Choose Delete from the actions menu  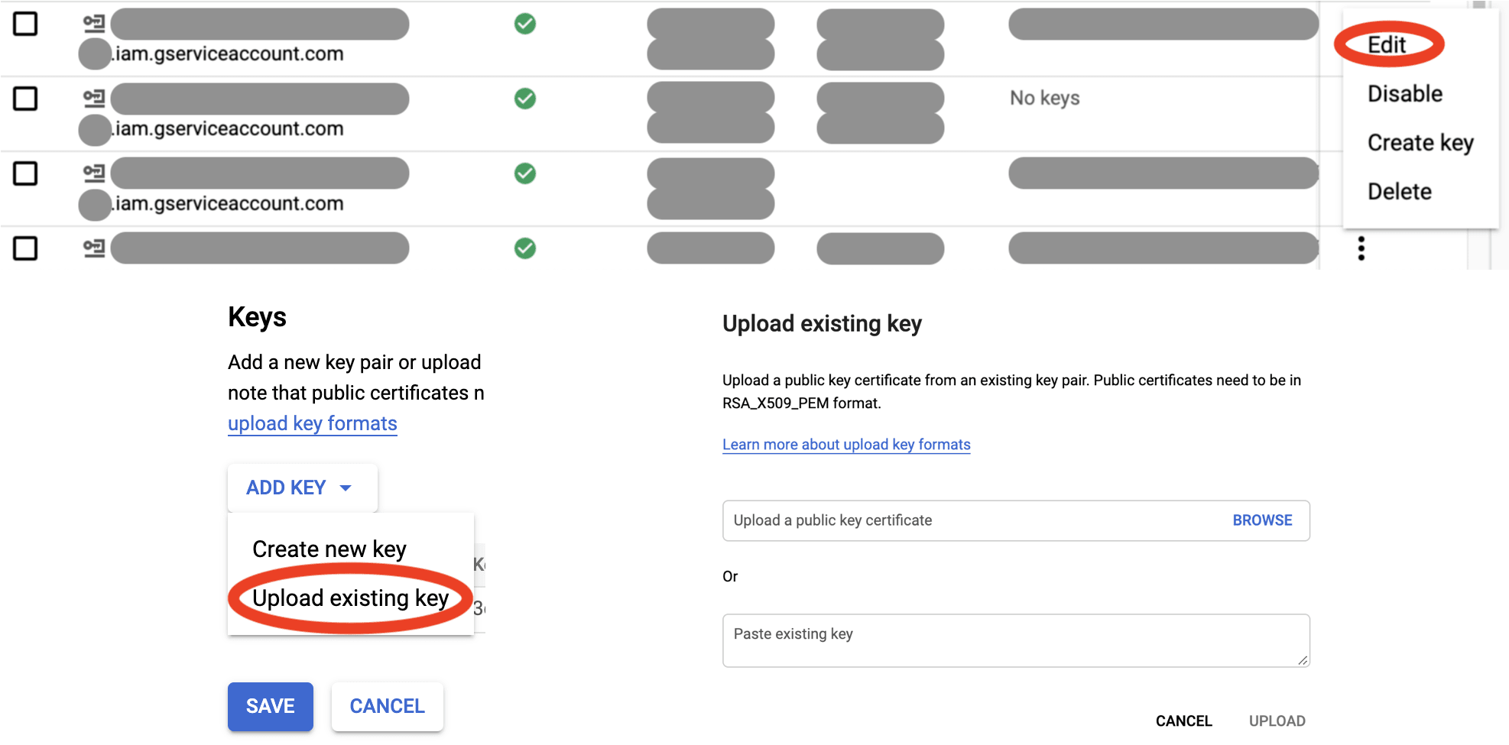1399,191
